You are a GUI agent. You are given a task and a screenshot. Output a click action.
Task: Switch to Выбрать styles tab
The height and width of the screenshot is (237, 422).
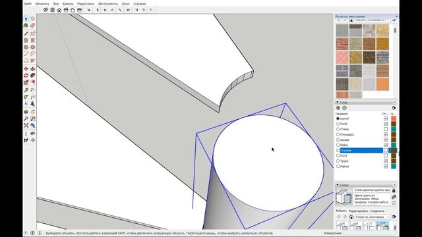pos(341,211)
